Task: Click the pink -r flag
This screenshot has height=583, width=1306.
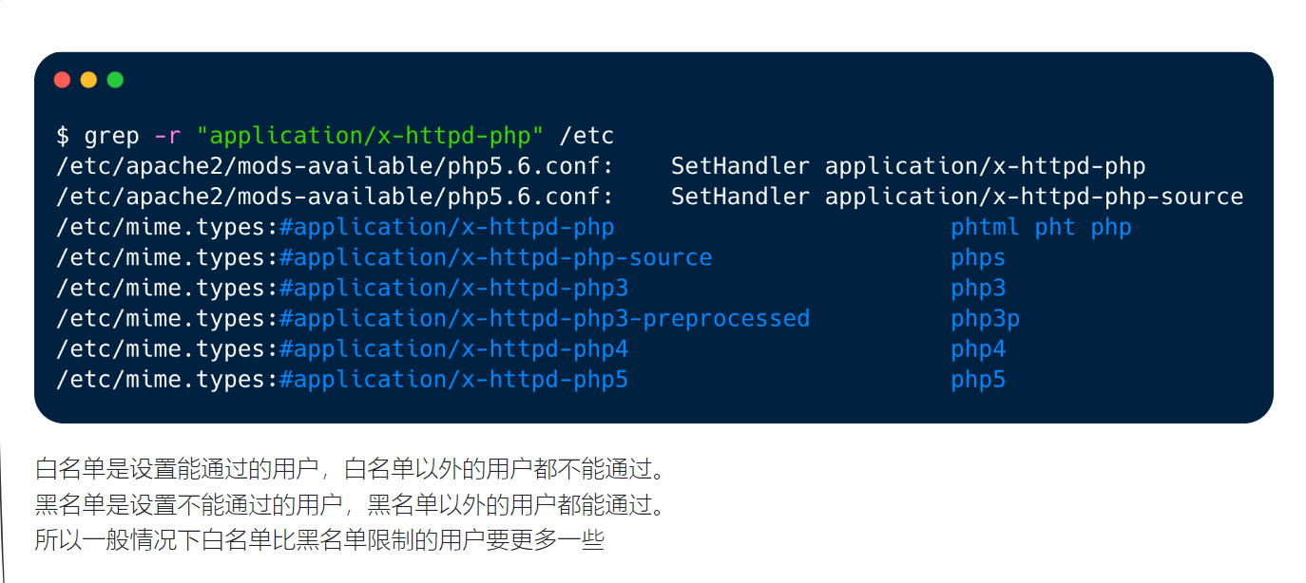Action: (x=167, y=136)
